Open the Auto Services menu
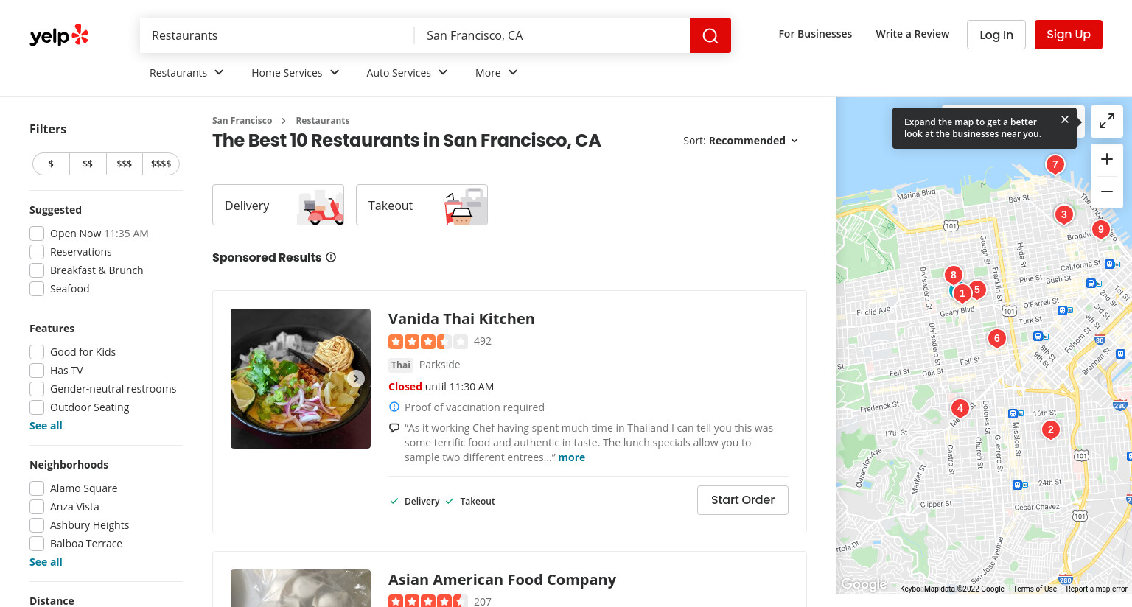This screenshot has width=1132, height=607. [x=408, y=72]
